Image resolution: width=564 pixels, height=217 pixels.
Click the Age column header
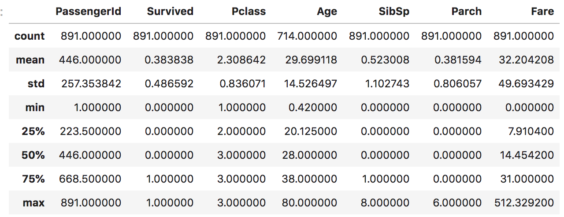click(327, 11)
